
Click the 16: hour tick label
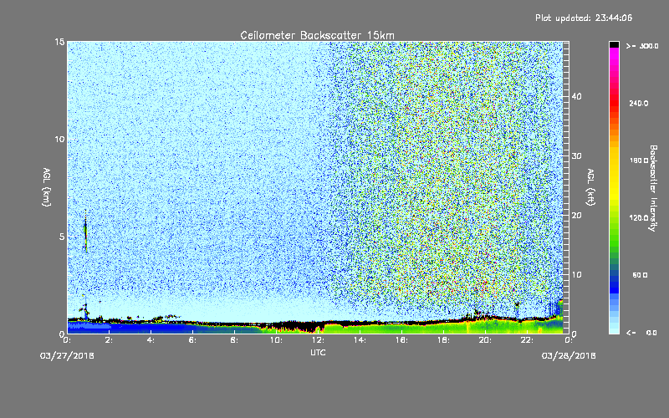coord(401,340)
